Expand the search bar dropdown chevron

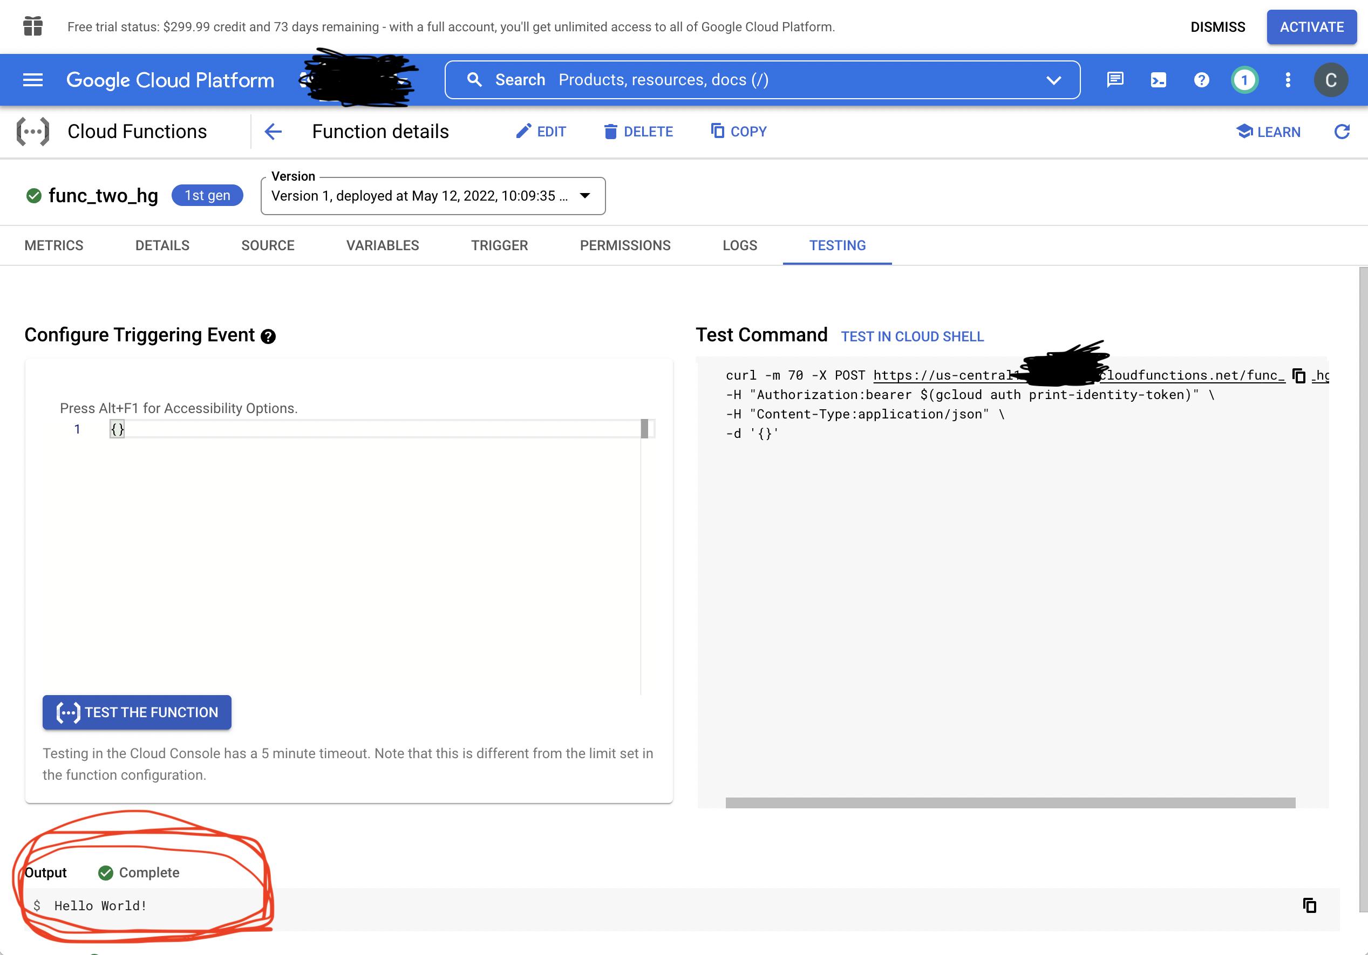coord(1053,80)
